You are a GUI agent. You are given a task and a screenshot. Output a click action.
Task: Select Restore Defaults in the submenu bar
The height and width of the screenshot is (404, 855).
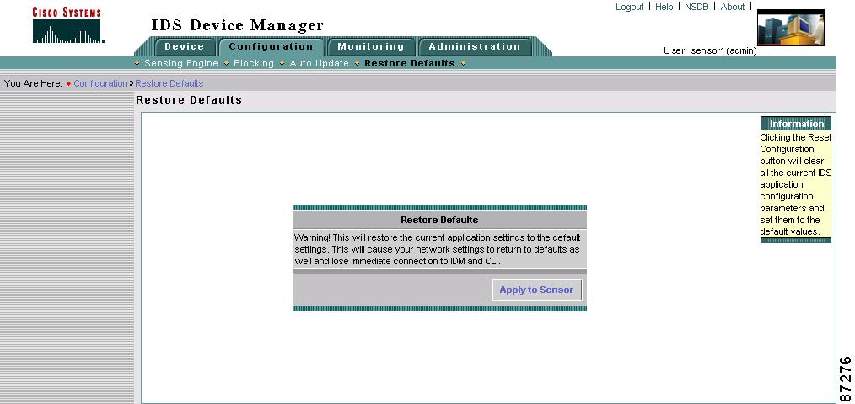point(410,63)
